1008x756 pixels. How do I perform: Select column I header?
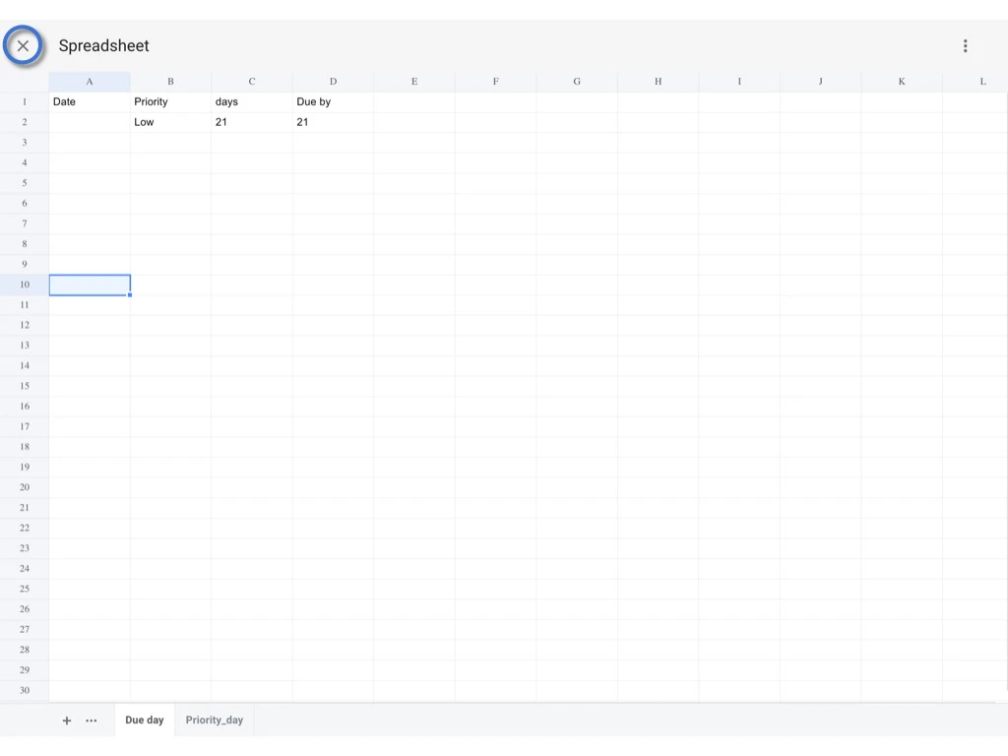click(739, 82)
